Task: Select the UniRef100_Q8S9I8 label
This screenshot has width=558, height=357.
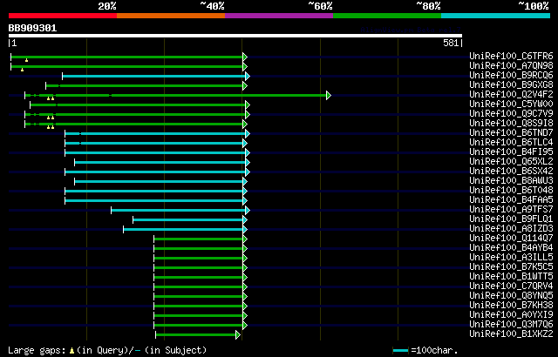Action: coord(512,124)
